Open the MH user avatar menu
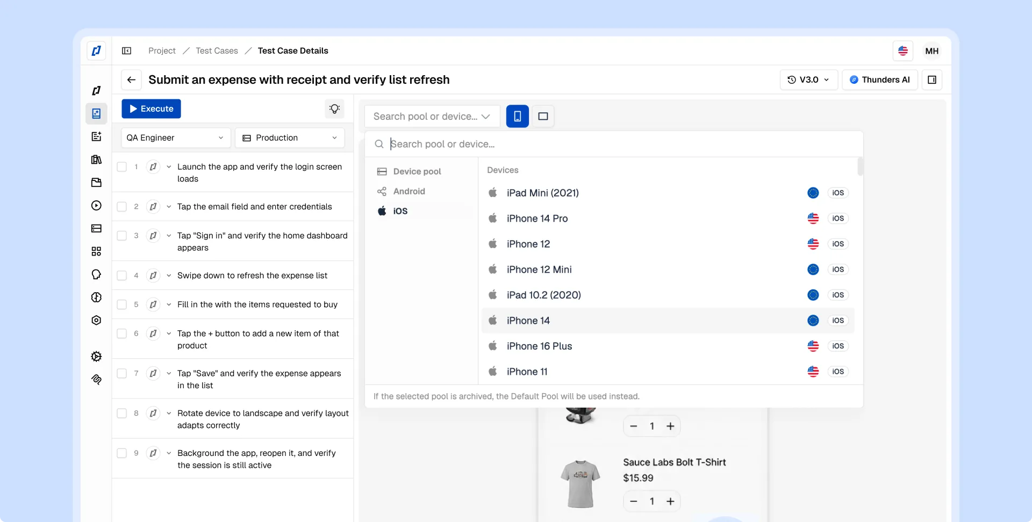1032x522 pixels. click(x=932, y=51)
